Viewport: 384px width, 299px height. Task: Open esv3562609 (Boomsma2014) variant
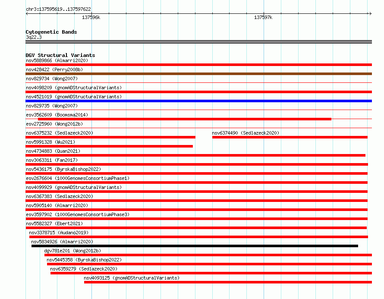coord(57,115)
